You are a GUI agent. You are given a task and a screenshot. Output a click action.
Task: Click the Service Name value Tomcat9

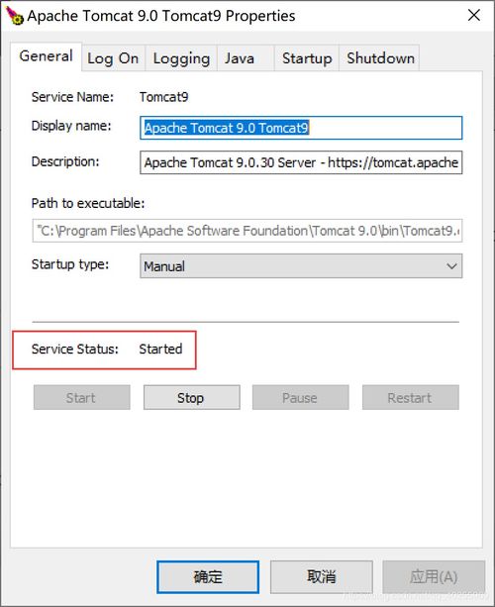(163, 97)
